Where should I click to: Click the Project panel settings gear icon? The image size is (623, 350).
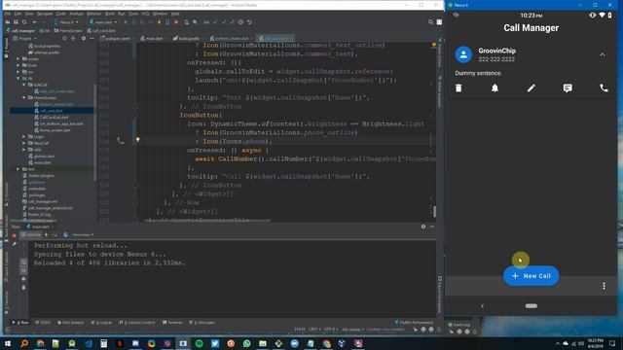coord(84,39)
